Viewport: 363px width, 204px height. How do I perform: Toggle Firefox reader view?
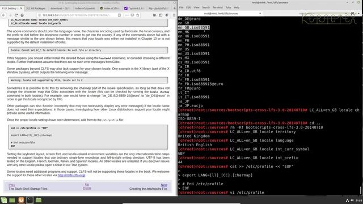pos(119,15)
